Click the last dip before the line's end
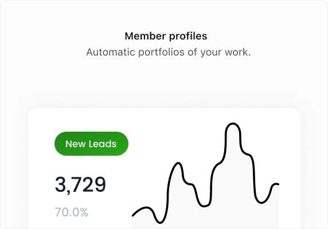Viewport: 328px width, 229px height. click(261, 202)
